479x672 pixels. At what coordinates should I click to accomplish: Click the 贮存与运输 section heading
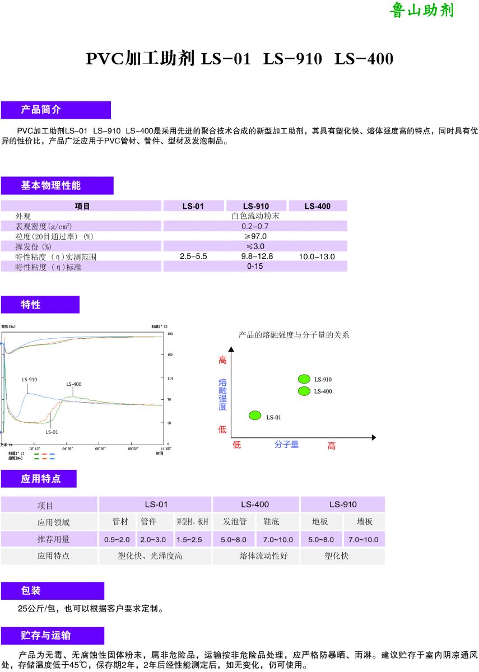52,636
